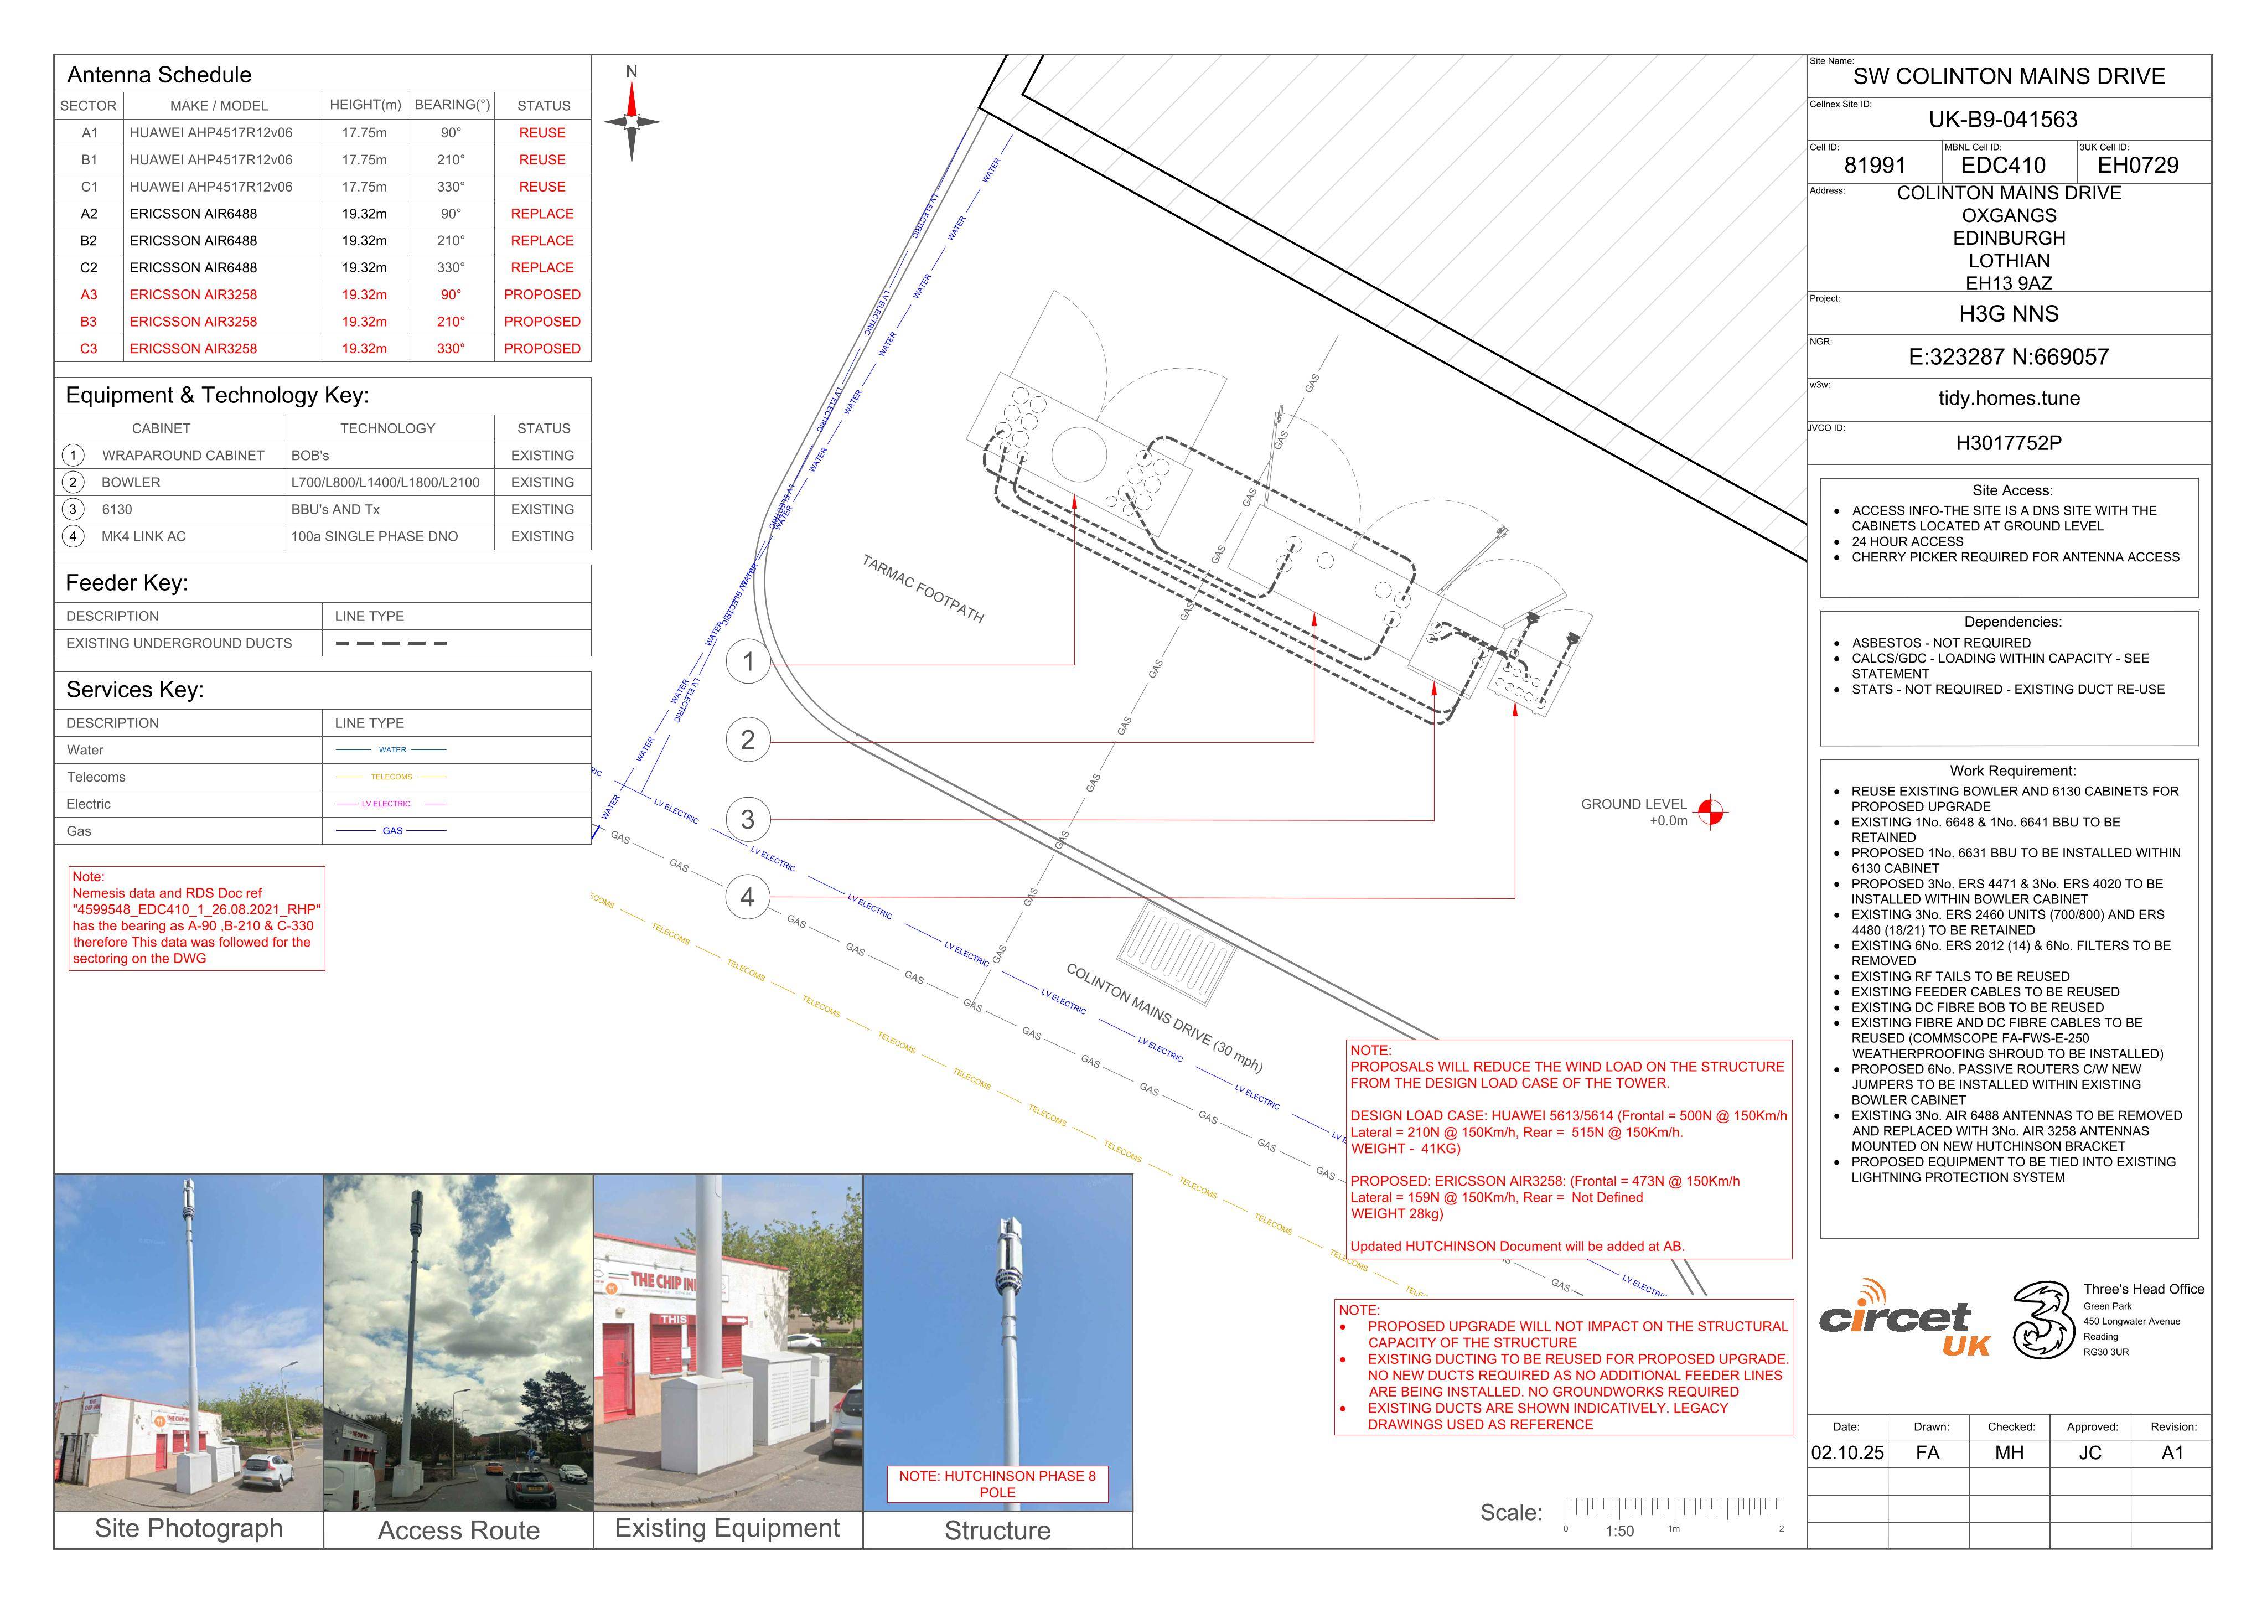Click revision value 'A1'
Screen dimensions: 2267x1603
point(2172,1453)
